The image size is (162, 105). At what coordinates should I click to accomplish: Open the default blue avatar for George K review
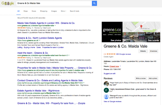pyautogui.click(x=106, y=97)
